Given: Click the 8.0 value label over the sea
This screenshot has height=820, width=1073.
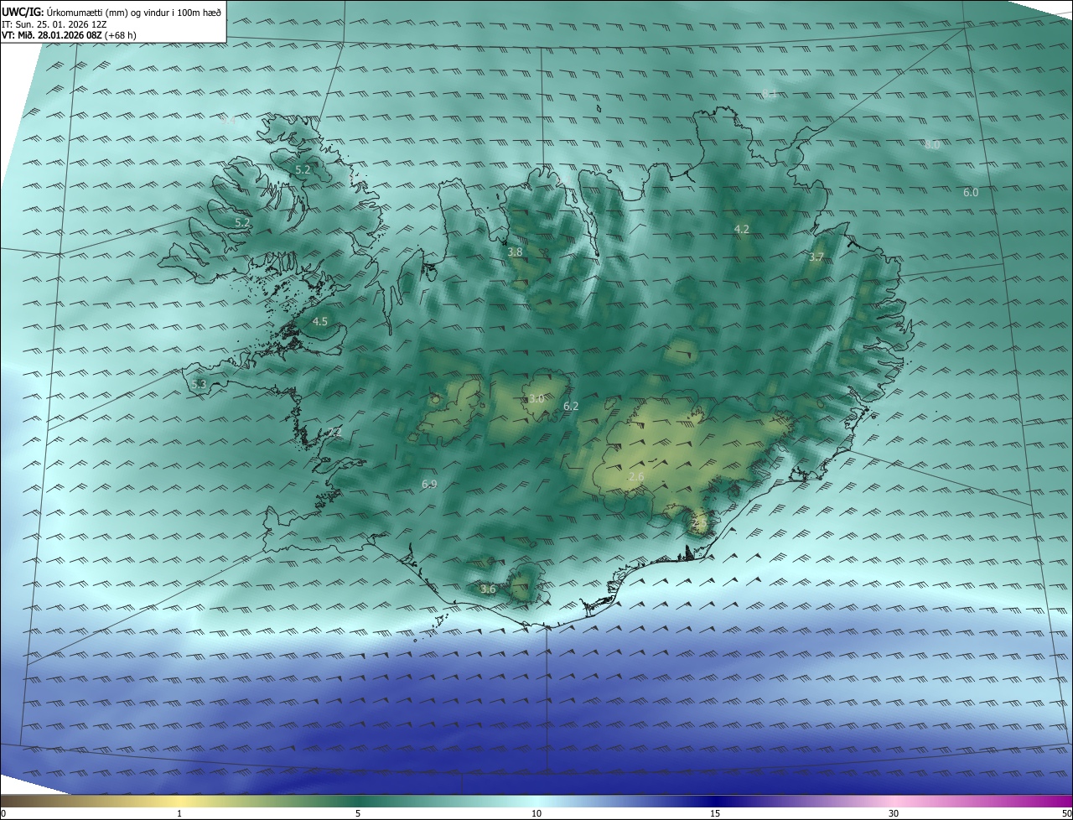Looking at the screenshot, I should (x=932, y=144).
